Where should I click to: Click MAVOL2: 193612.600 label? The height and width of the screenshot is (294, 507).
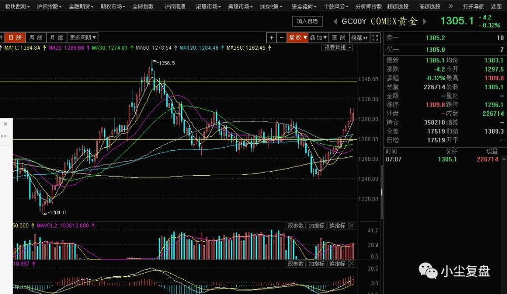tap(63, 225)
